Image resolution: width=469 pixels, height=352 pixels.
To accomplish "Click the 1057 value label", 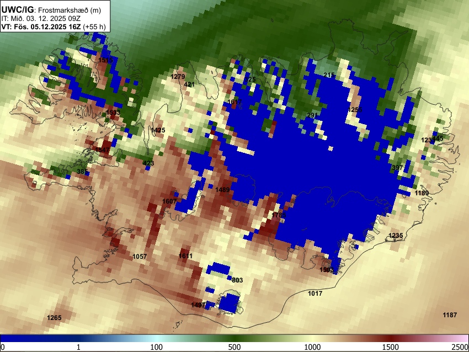I will tap(140, 257).
